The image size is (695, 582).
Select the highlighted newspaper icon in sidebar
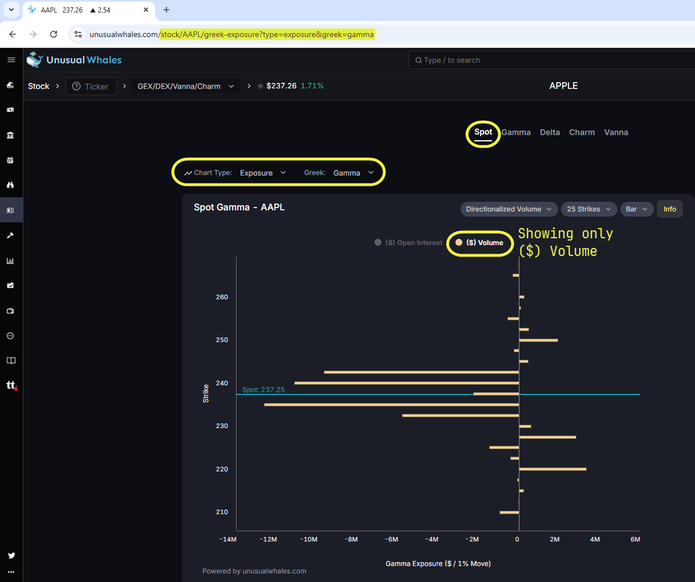10,210
